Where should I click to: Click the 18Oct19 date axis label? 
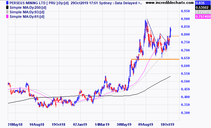167,124
